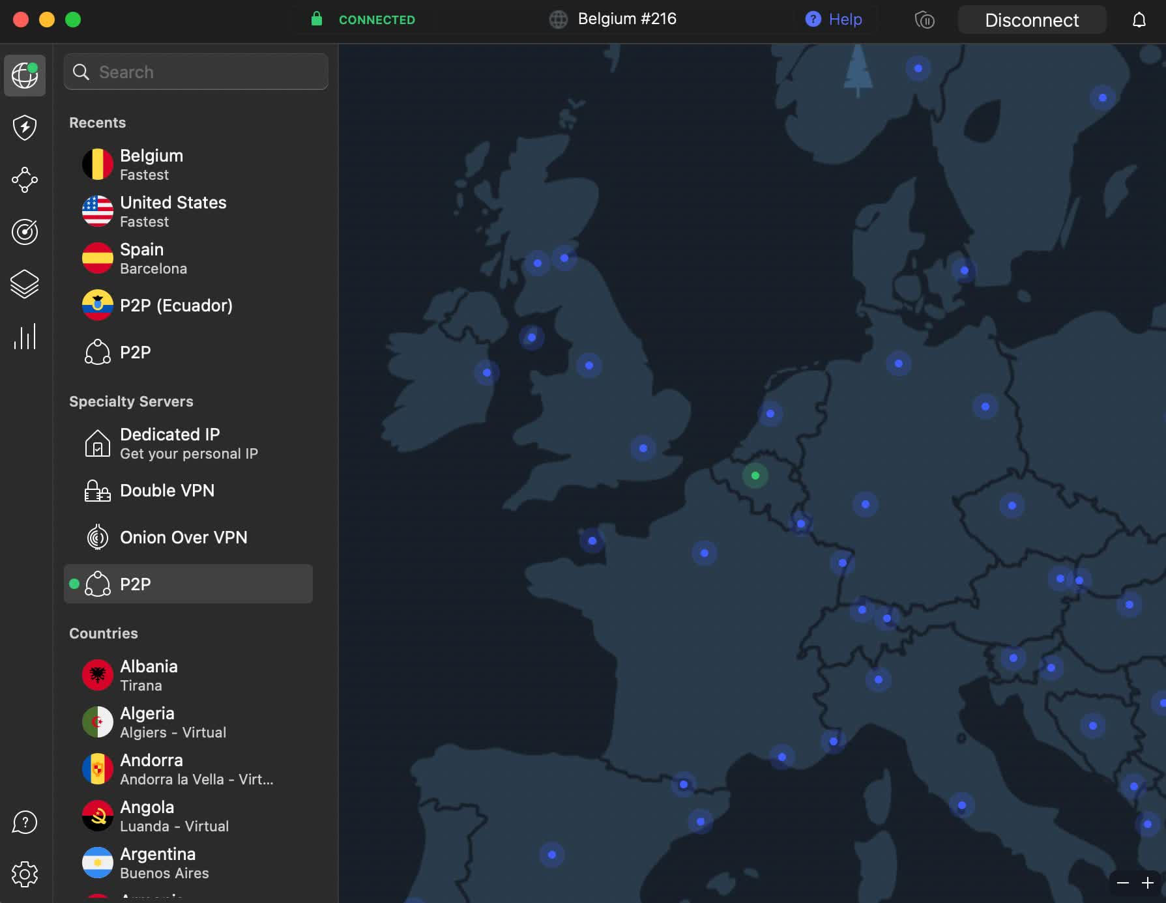Click the Search servers field
The height and width of the screenshot is (903, 1166).
[x=196, y=72]
